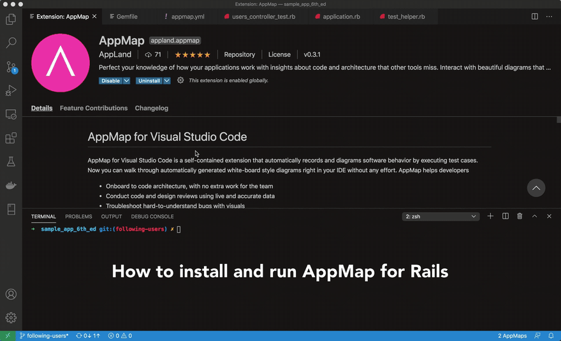The width and height of the screenshot is (561, 341).
Task: Switch to the OUTPUT panel tab
Action: coord(112,217)
